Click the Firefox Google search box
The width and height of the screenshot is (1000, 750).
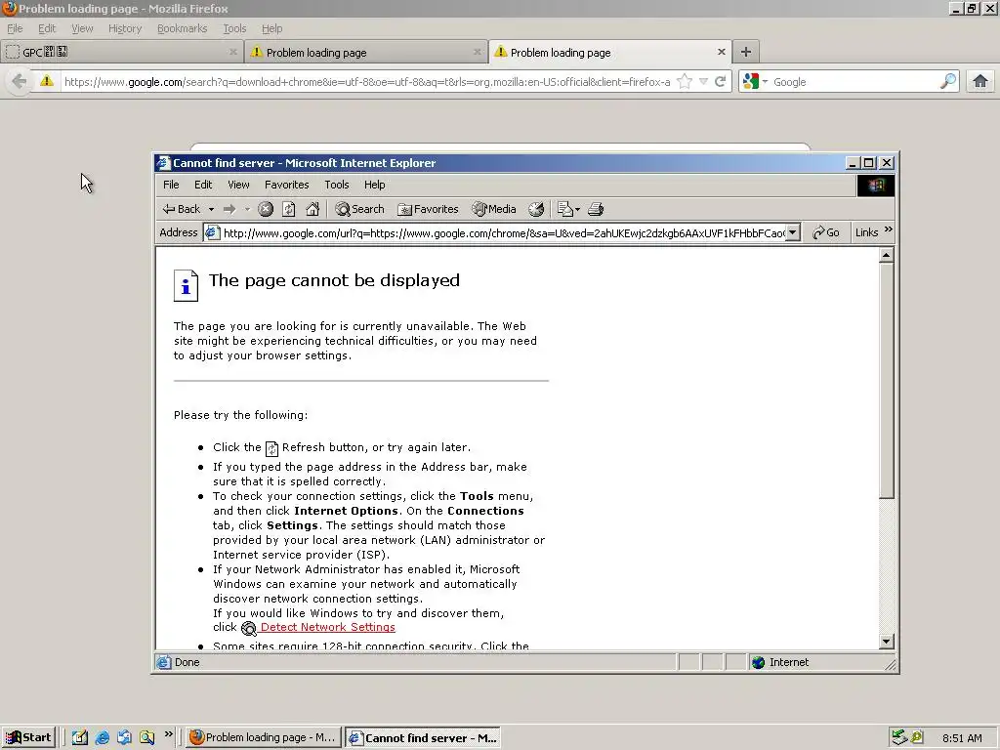pos(854,82)
